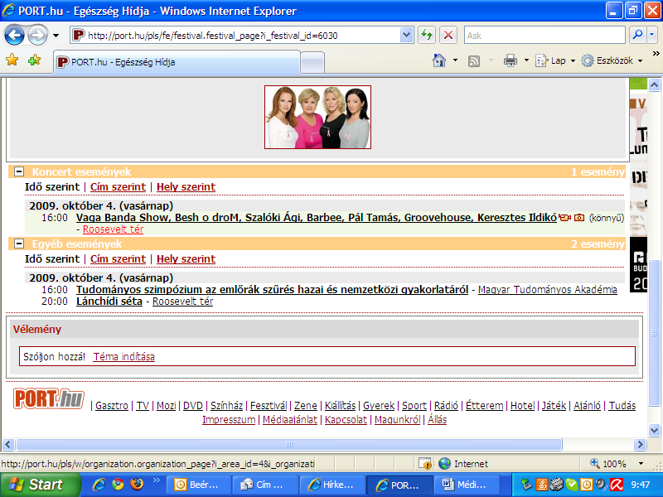Click the browser Forward arrow button
The width and height of the screenshot is (663, 497).
click(x=37, y=36)
